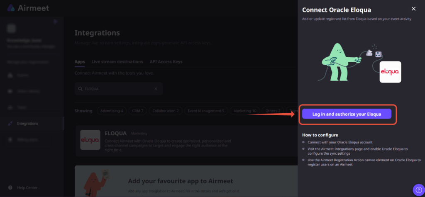
Task: Click the search field containing ELOQUA
Action: [x=119, y=89]
